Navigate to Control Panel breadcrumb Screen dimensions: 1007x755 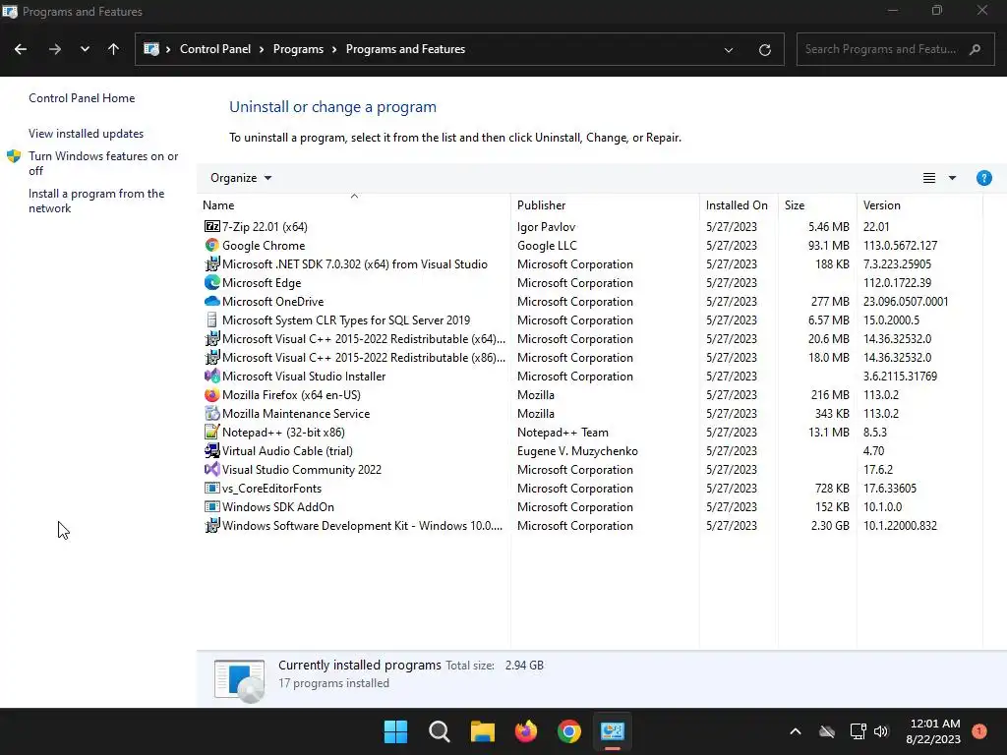[215, 49]
